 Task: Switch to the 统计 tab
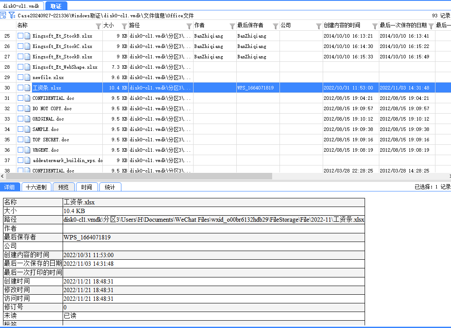(110, 187)
